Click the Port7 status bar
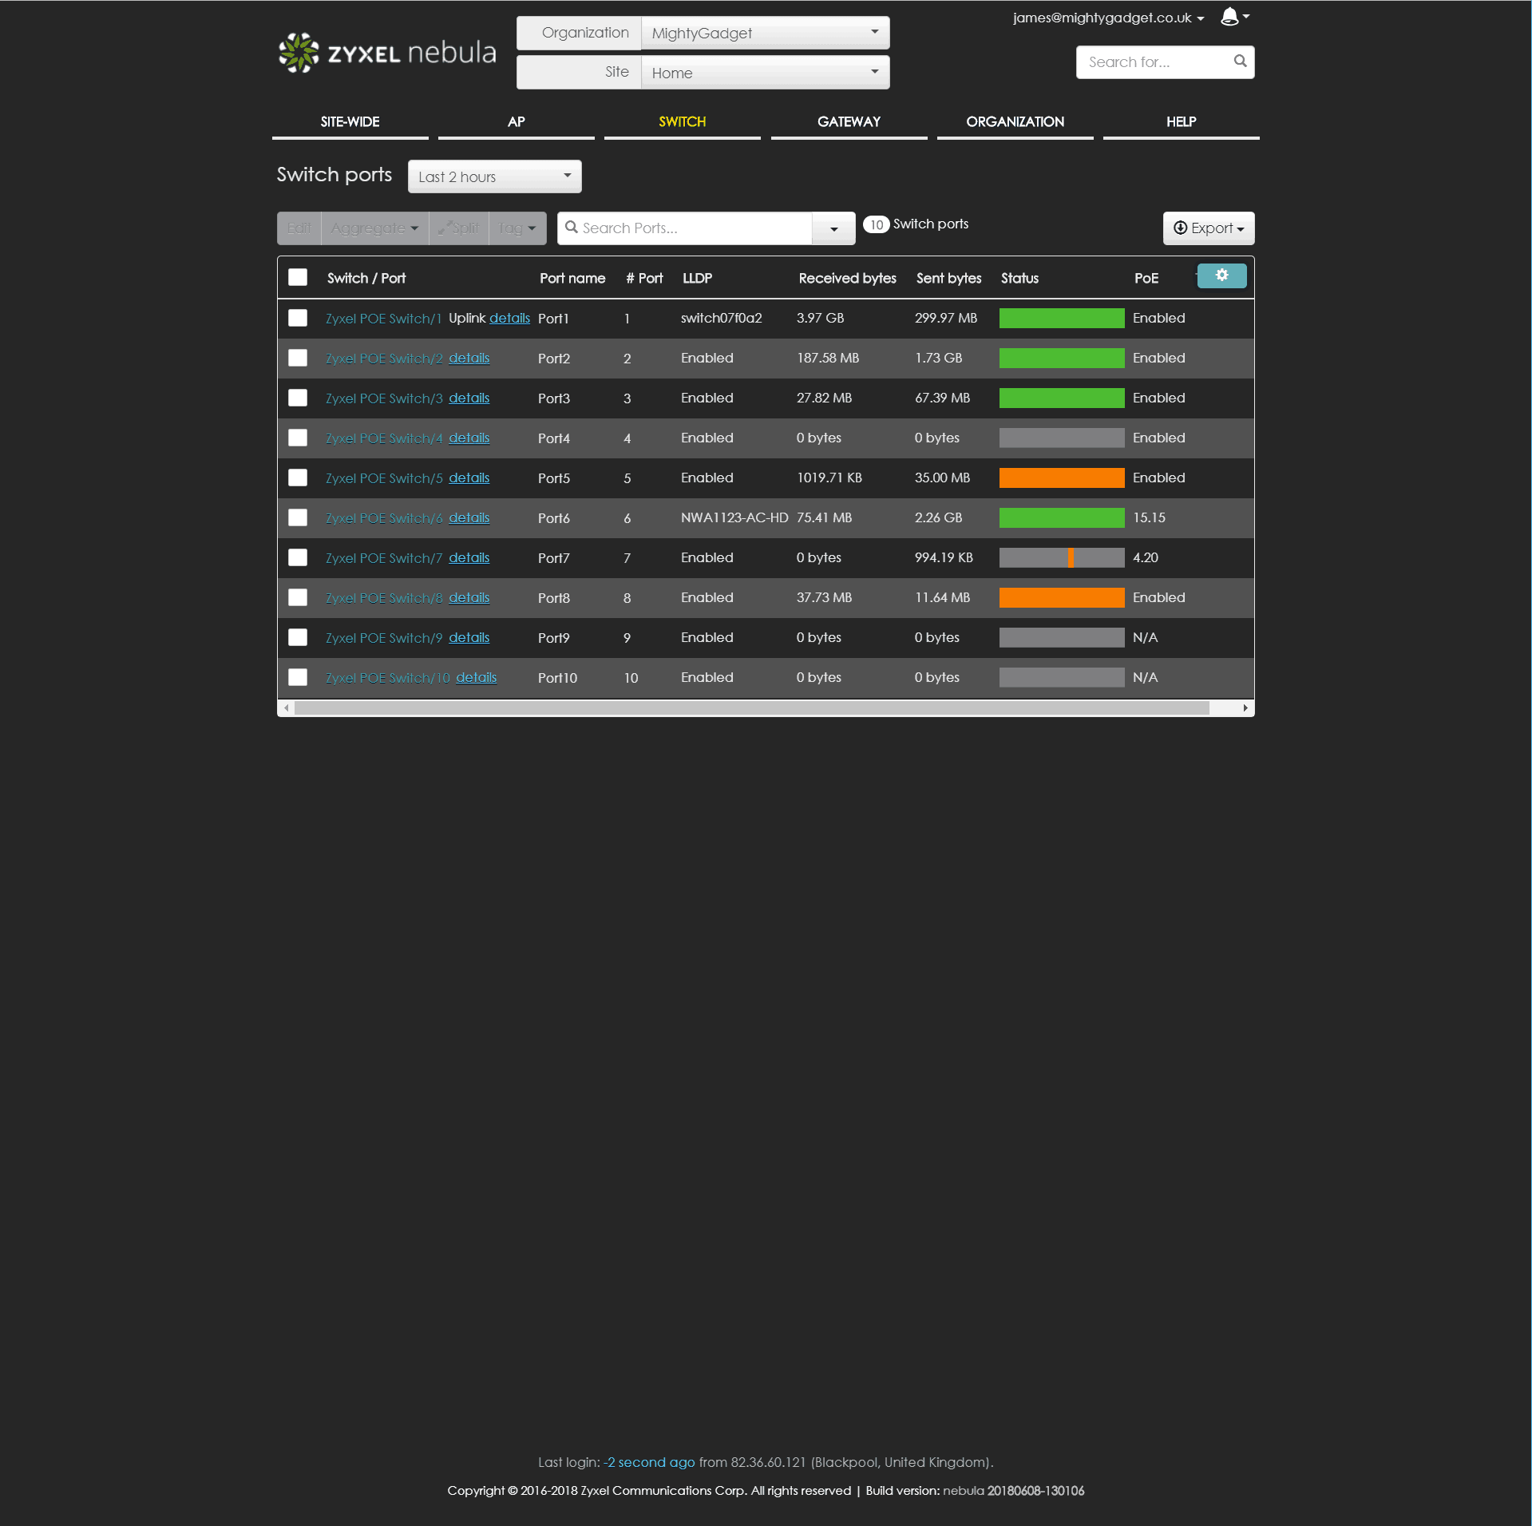Viewport: 1532px width, 1526px height. point(1061,557)
